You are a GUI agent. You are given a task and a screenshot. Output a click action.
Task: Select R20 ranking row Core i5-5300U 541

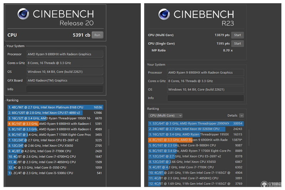55,173
